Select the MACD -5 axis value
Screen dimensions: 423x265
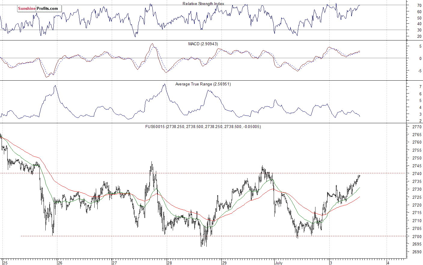pyautogui.click(x=420, y=71)
